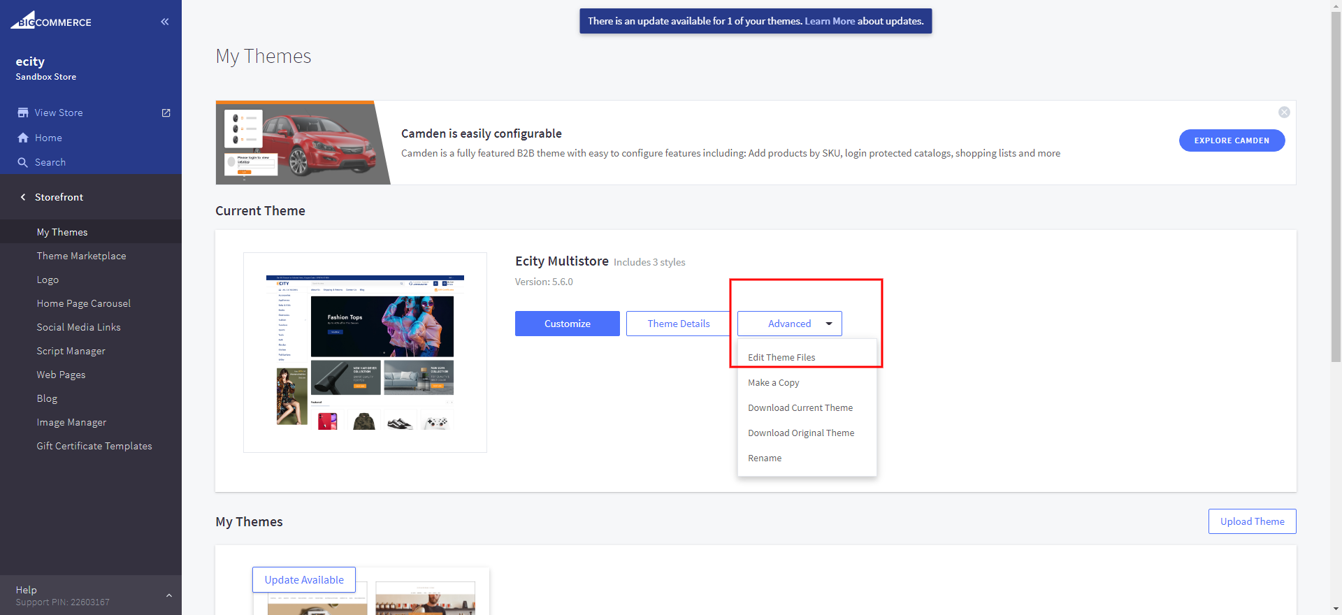
Task: Click the Ecity Multistore theme preview thumbnail
Action: 365,352
